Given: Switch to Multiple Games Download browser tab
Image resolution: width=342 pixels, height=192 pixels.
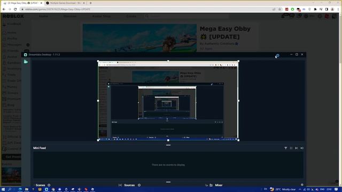Looking at the screenshot, I should click(x=65, y=3).
